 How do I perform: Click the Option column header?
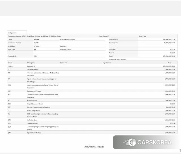(x=10, y=63)
